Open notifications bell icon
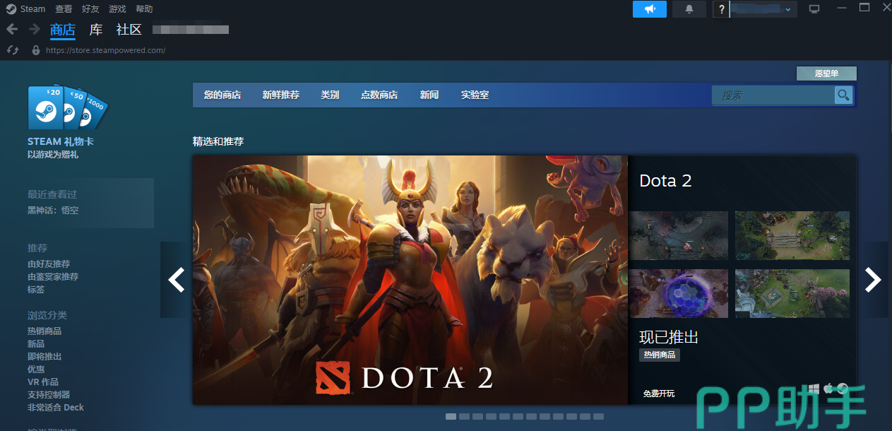 (x=689, y=9)
